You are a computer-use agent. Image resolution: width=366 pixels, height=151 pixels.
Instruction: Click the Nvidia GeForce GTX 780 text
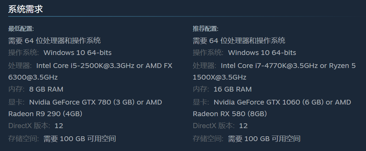(x=70, y=102)
